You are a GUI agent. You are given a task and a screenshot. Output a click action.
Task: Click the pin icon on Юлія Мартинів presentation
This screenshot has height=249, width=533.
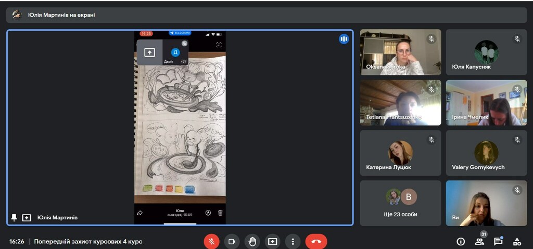(14, 217)
